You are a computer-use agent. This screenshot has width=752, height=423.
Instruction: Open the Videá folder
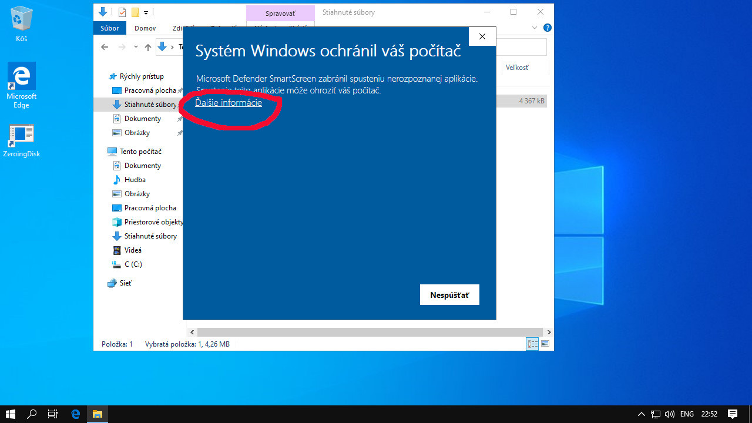pyautogui.click(x=133, y=250)
